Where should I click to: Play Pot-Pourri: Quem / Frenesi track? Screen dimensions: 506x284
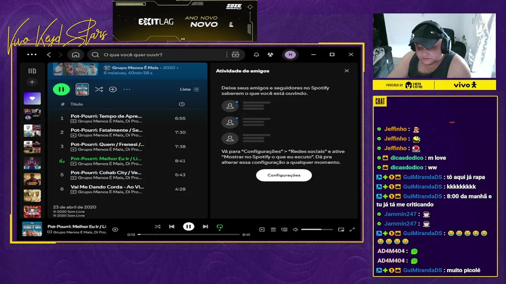(x=126, y=147)
